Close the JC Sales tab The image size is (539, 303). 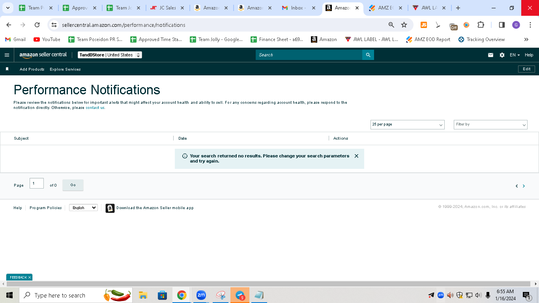click(182, 8)
